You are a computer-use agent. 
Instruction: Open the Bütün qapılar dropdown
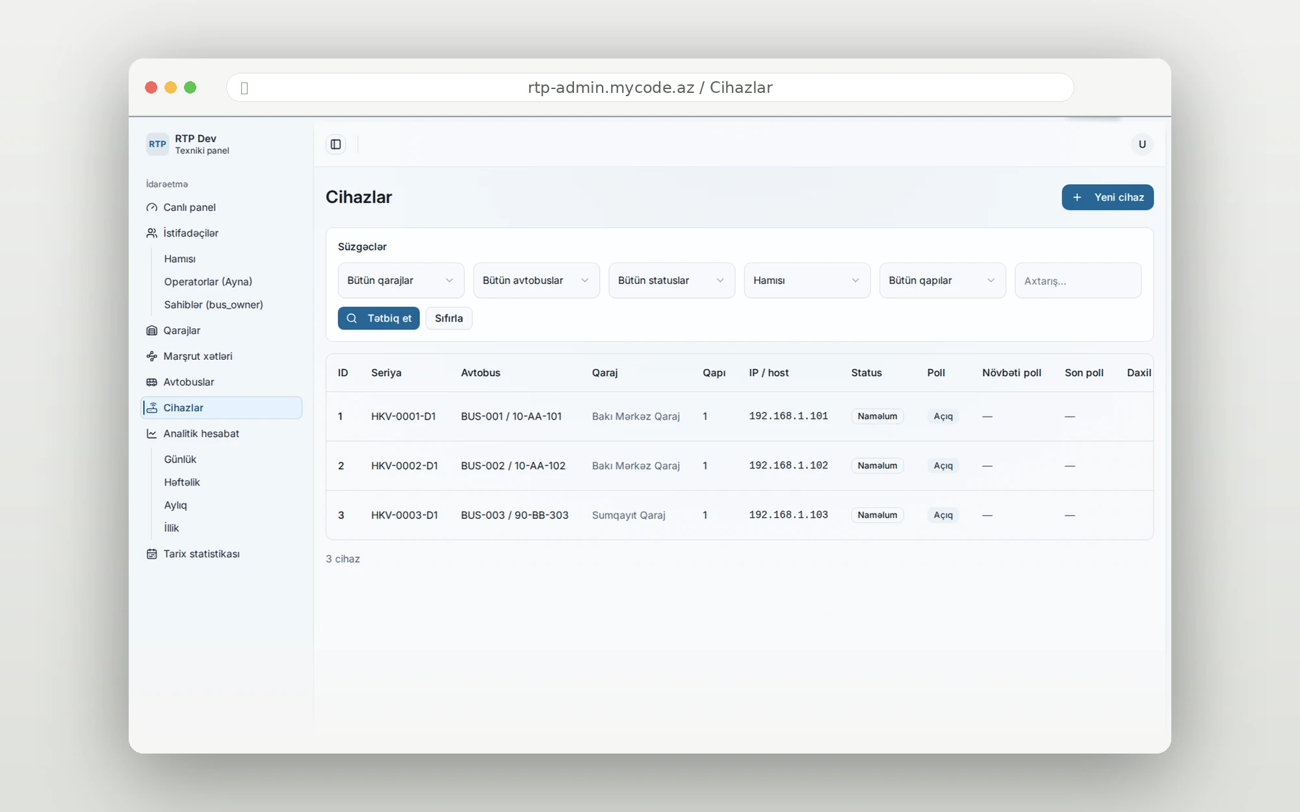942,281
